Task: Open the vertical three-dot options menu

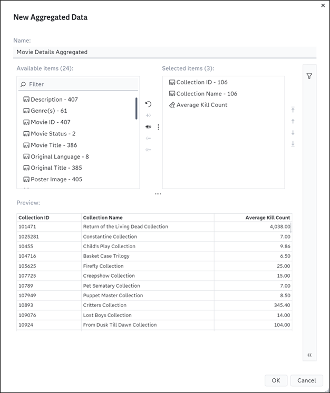Action: coord(158,127)
